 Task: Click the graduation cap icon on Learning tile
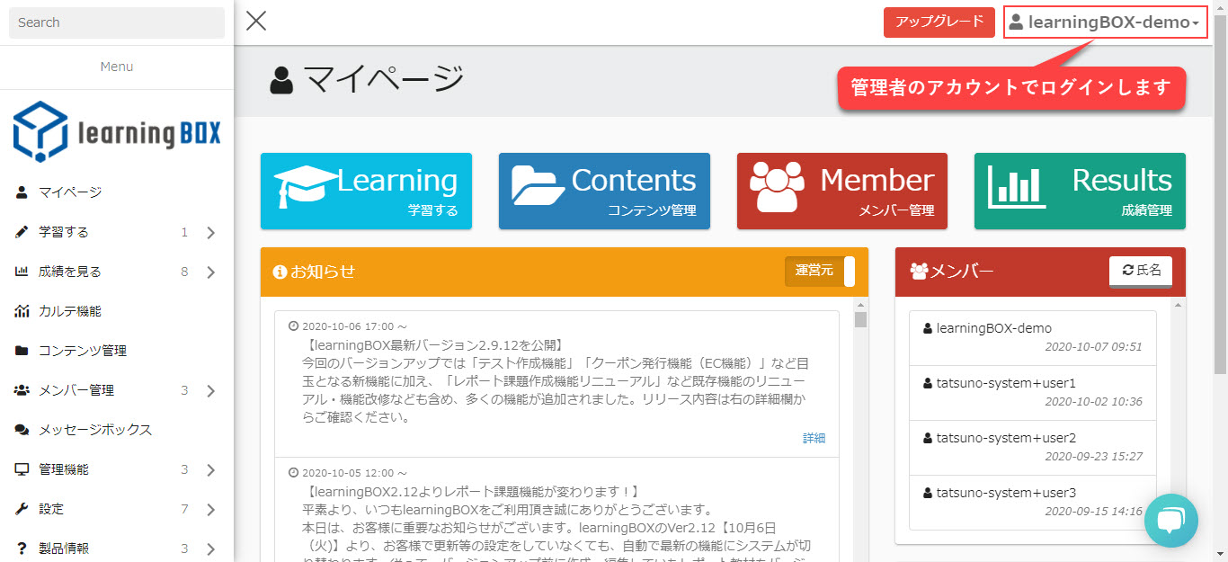pyautogui.click(x=306, y=185)
